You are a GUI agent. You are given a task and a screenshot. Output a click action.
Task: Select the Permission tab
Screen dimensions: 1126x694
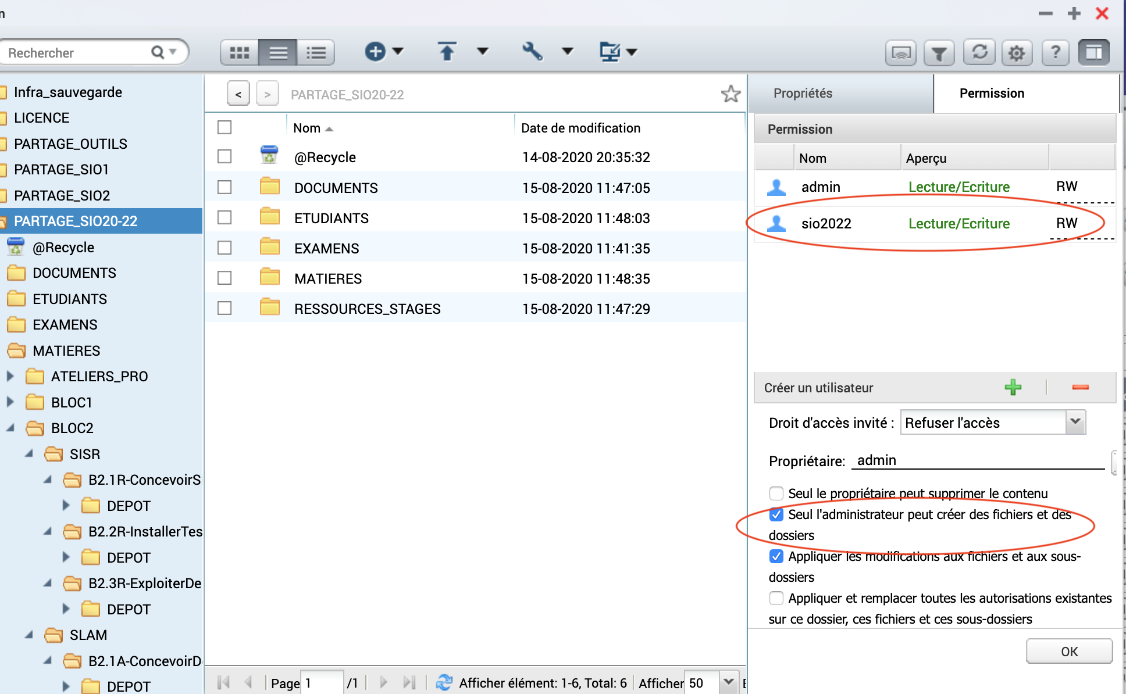[x=992, y=94]
